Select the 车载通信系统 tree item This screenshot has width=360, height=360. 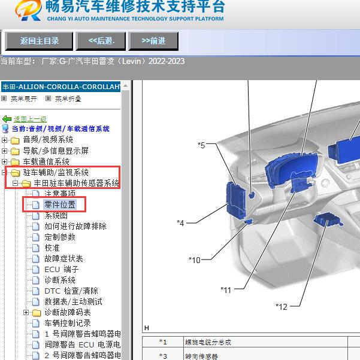click(46, 161)
